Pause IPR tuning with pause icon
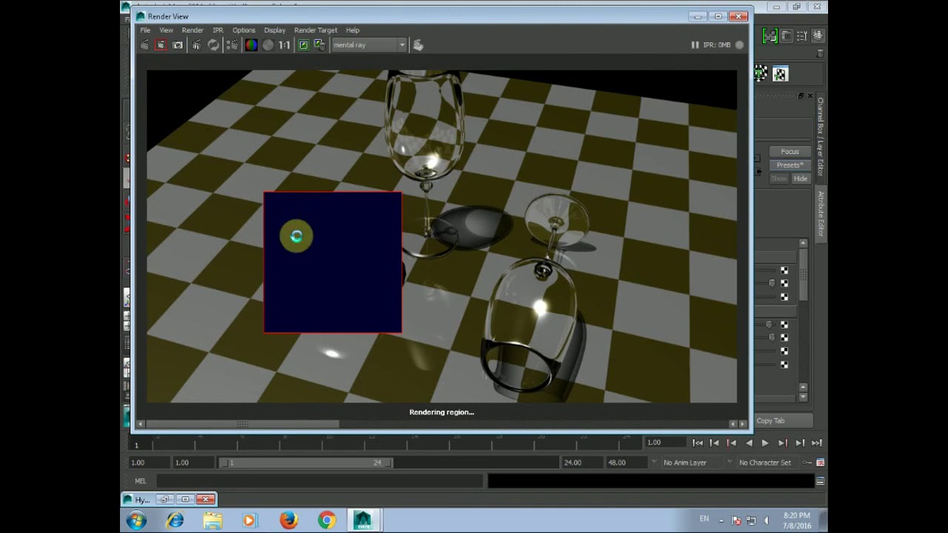Image resolution: width=948 pixels, height=533 pixels. 695,45
